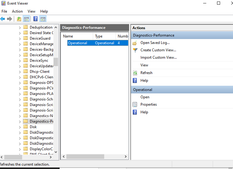Expand the DeviceSync tree node
The image size is (233, 169).
(x=20, y=61)
